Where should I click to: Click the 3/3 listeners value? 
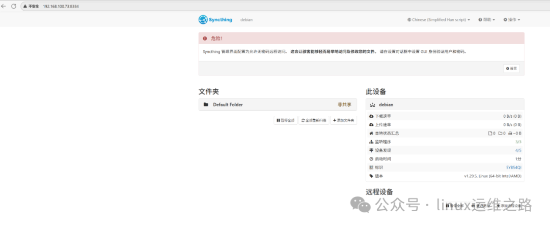click(x=518, y=142)
